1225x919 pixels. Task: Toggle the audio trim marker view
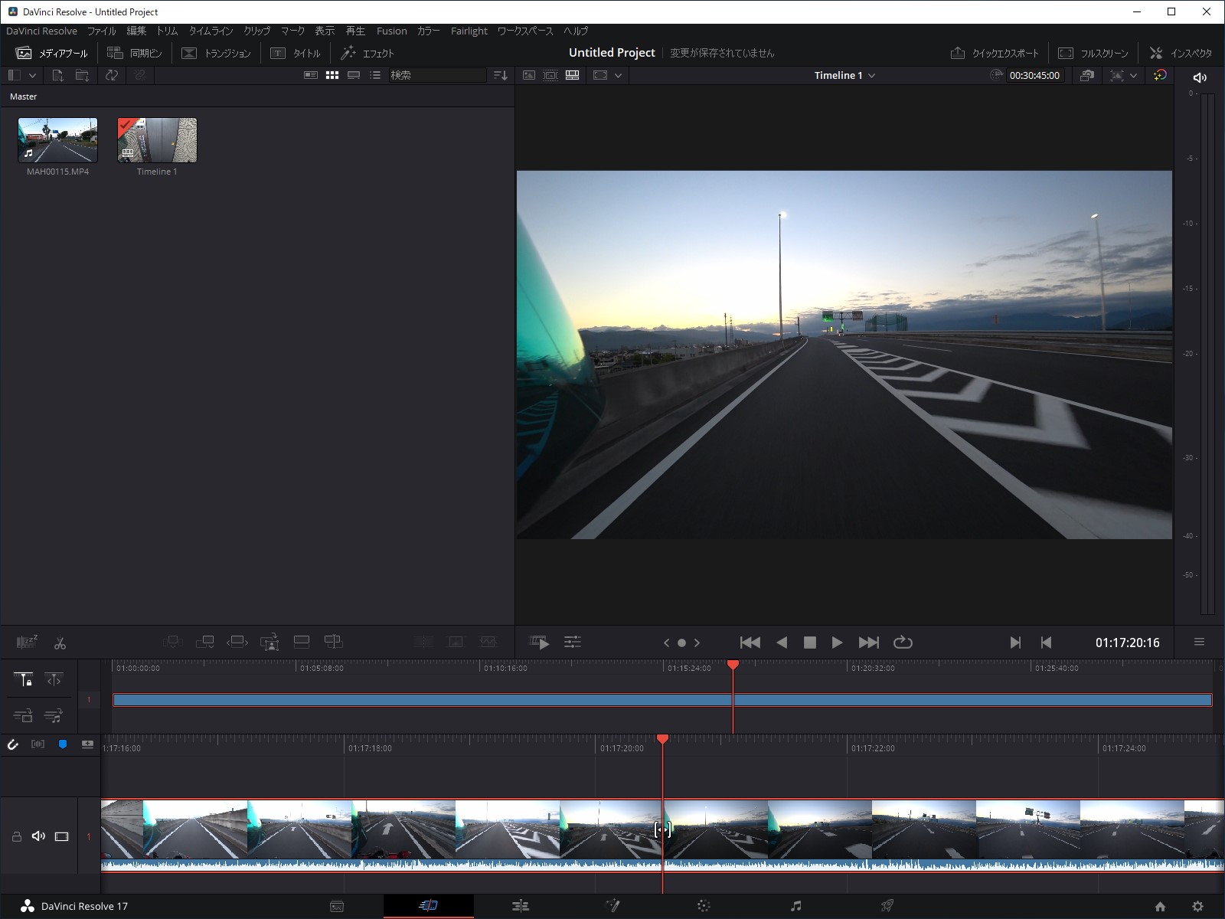click(38, 744)
